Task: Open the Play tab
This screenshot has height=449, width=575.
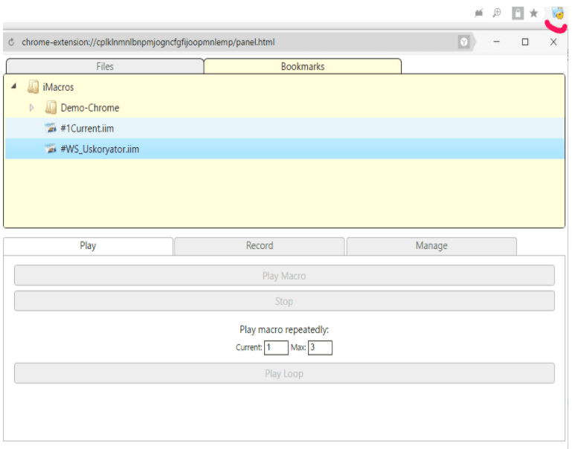Action: (88, 246)
